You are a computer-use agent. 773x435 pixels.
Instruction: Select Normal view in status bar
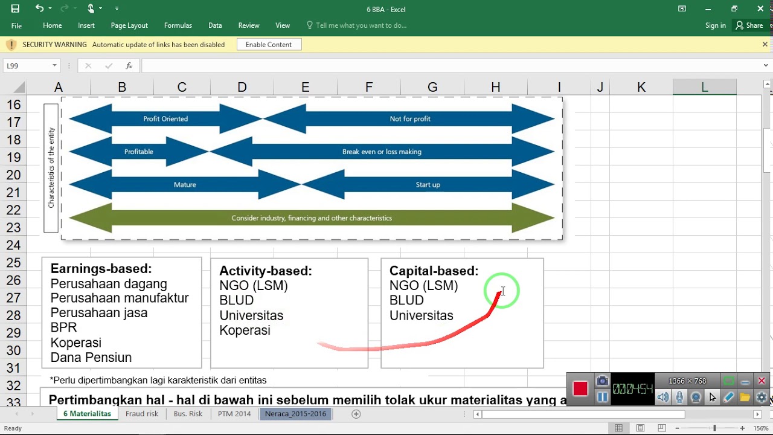pos(619,428)
